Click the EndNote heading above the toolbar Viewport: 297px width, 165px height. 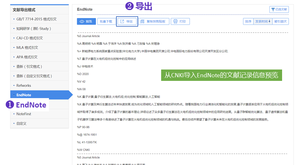85,9
